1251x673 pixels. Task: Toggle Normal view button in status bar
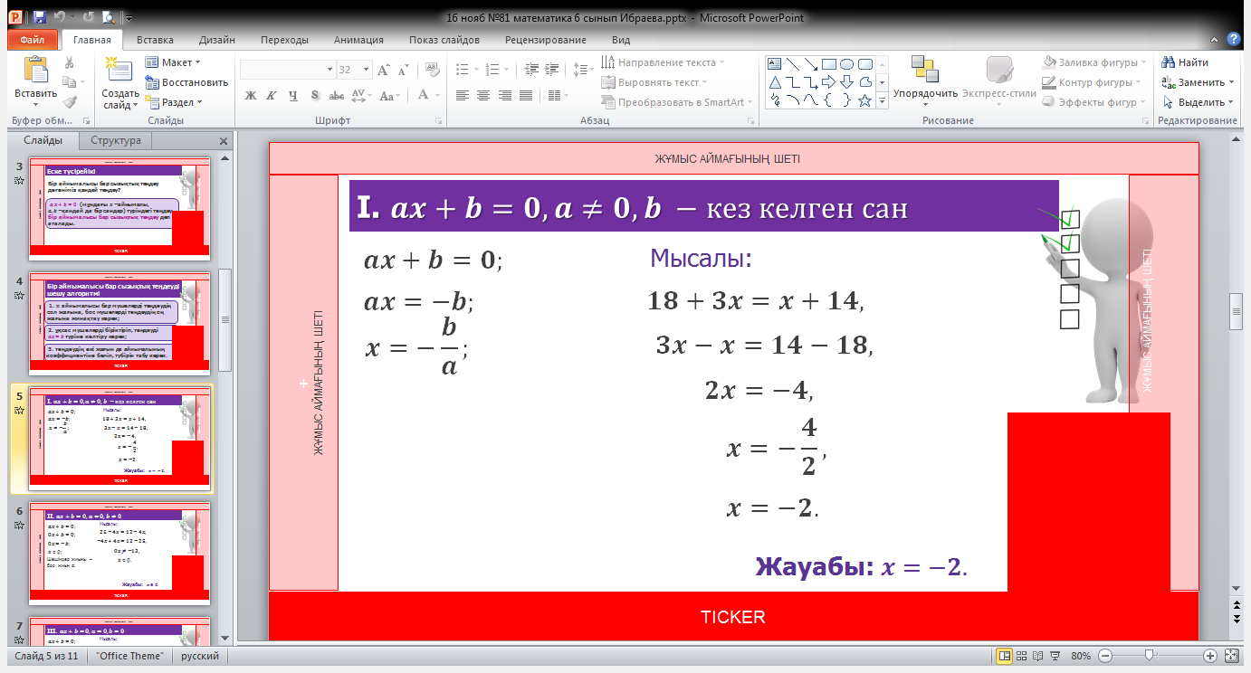(1005, 656)
